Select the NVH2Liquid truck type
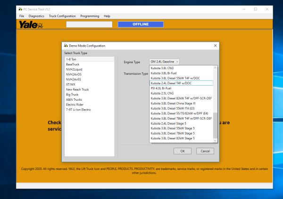Viewport: 283px width, 199px height. (x=90, y=69)
